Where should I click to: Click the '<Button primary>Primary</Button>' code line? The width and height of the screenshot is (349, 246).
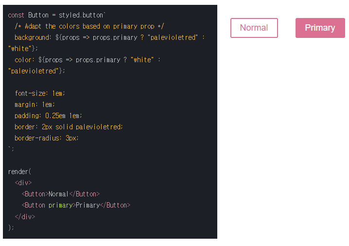pos(76,205)
